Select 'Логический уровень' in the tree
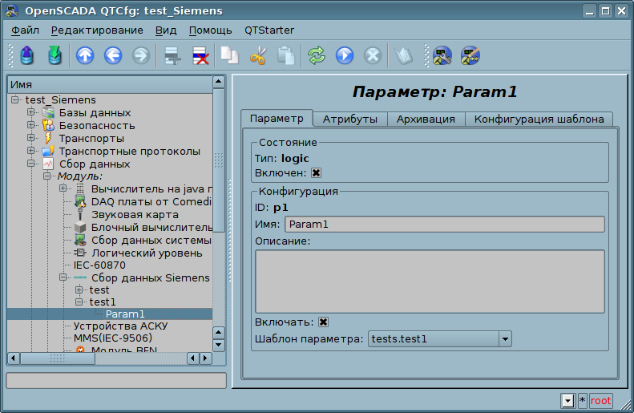634x413 pixels. point(146,253)
